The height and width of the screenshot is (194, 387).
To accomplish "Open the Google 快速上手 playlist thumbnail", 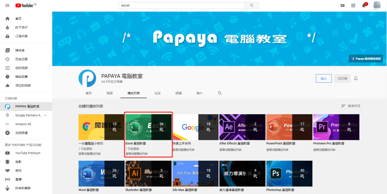I will (x=196, y=127).
